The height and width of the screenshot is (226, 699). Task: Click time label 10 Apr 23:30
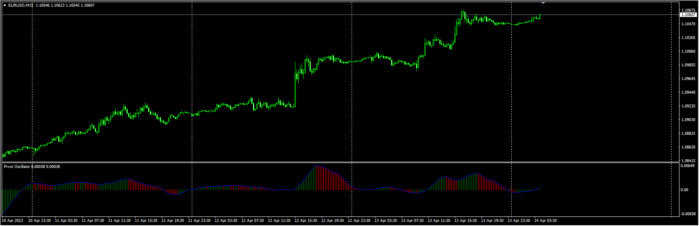40,221
